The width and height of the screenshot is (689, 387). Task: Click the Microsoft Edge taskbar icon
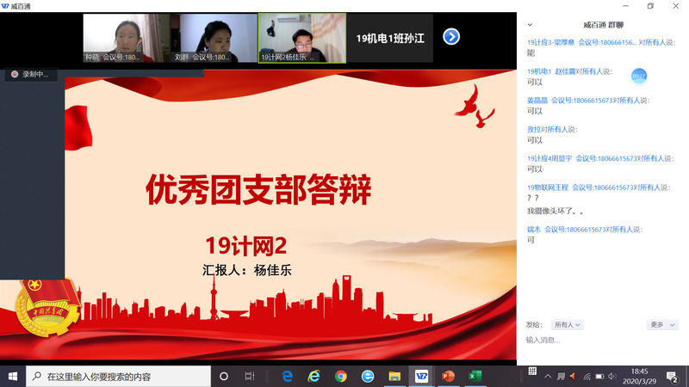pos(288,376)
